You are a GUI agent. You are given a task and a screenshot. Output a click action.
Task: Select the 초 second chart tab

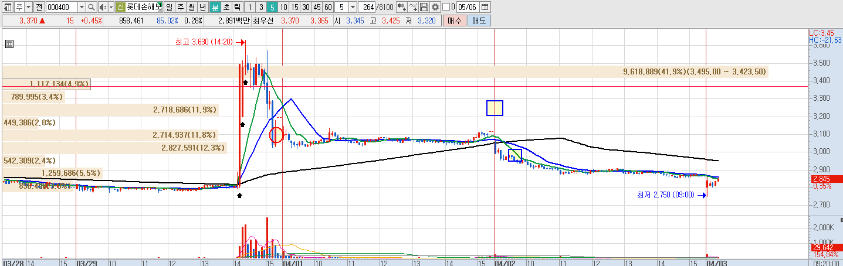click(226, 7)
